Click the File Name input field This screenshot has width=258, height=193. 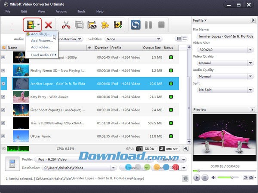pos(225,36)
